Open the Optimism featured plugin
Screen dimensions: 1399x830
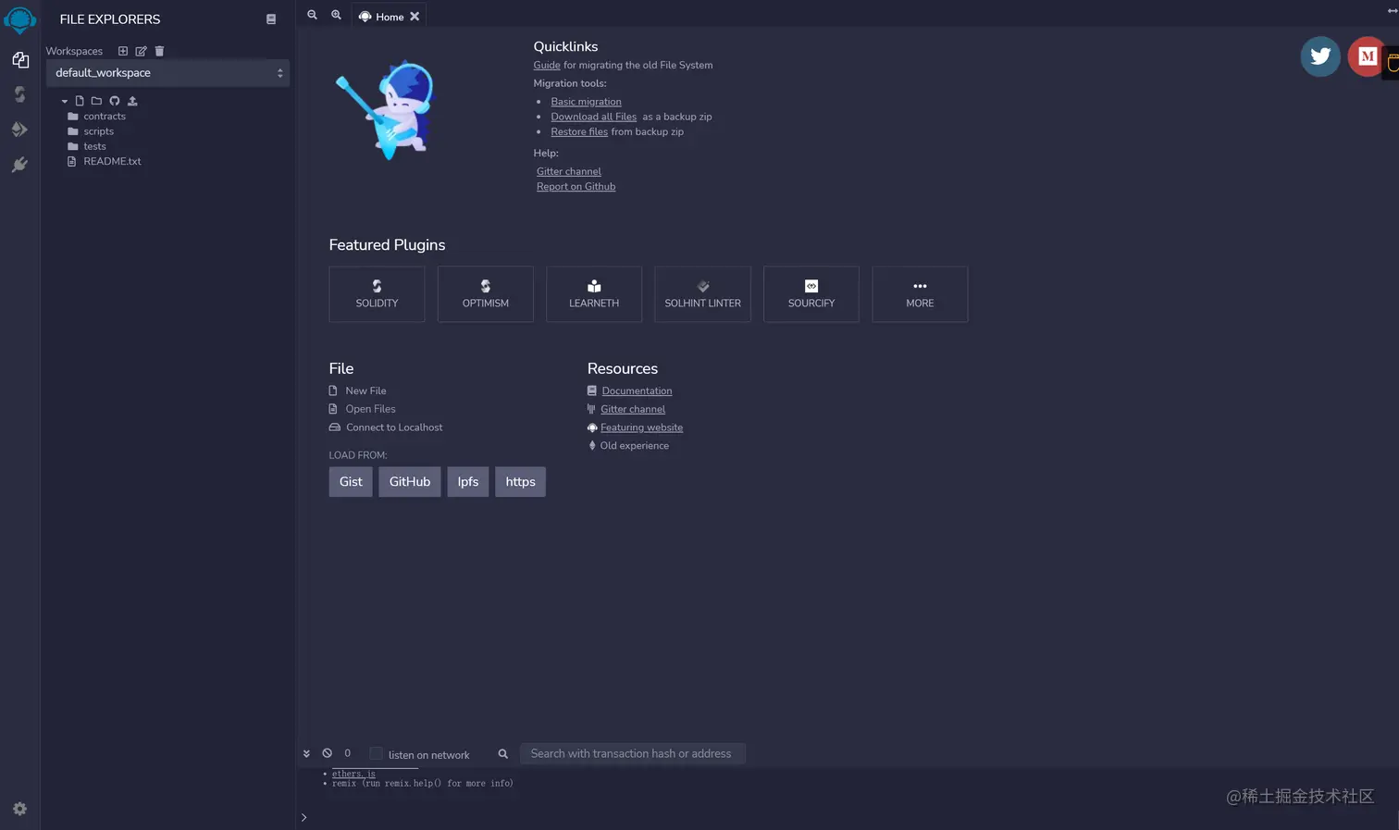pyautogui.click(x=486, y=294)
